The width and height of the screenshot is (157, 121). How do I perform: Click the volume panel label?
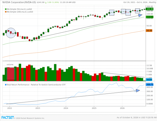click(x=10, y=65)
